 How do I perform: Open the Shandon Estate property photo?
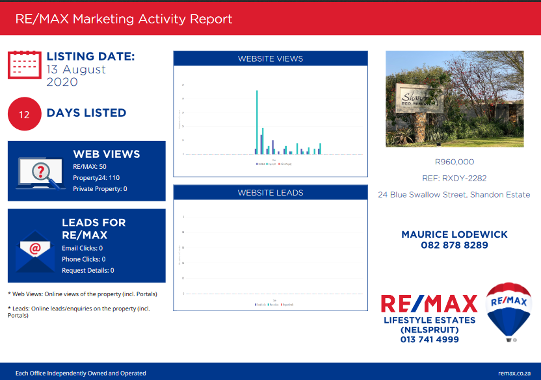[x=455, y=99]
